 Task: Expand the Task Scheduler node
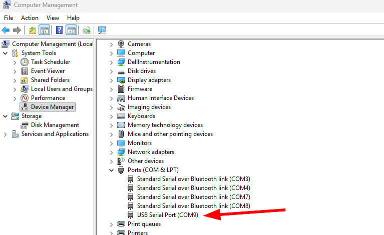[x=15, y=62]
